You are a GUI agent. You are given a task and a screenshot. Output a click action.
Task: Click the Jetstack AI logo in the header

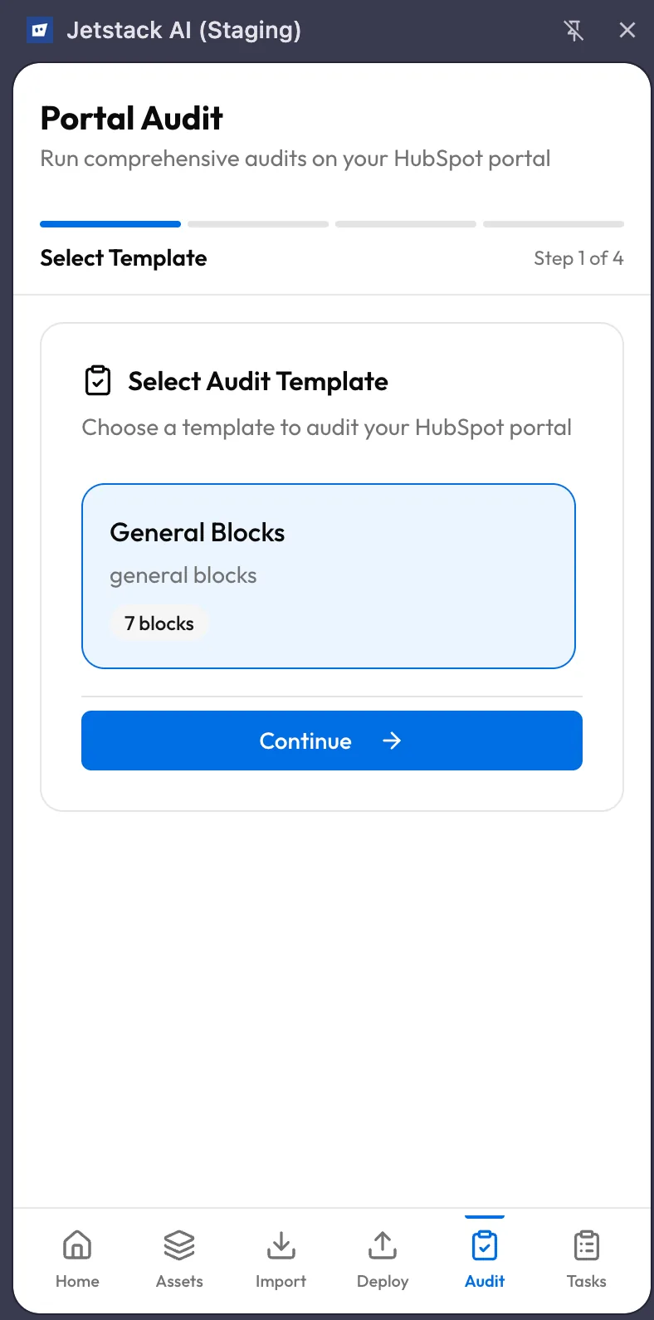(x=39, y=30)
